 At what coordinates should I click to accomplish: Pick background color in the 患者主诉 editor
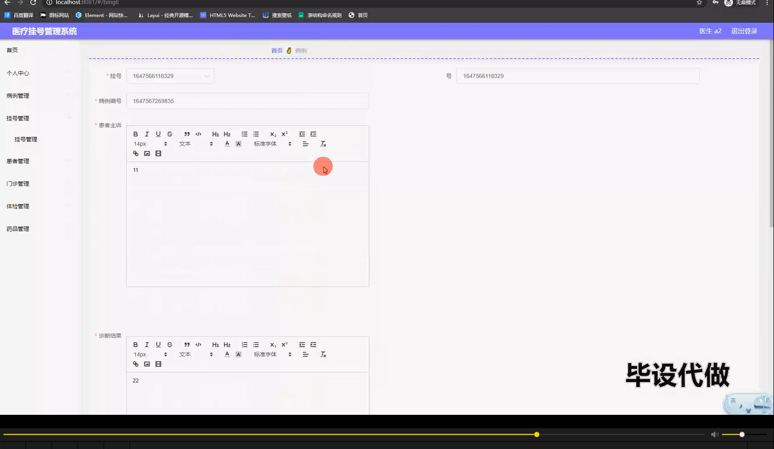238,144
